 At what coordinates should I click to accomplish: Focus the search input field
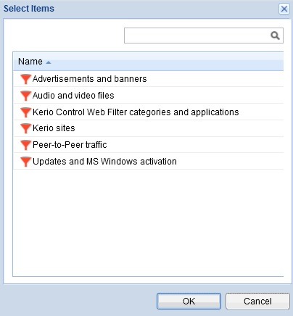pyautogui.click(x=197, y=36)
